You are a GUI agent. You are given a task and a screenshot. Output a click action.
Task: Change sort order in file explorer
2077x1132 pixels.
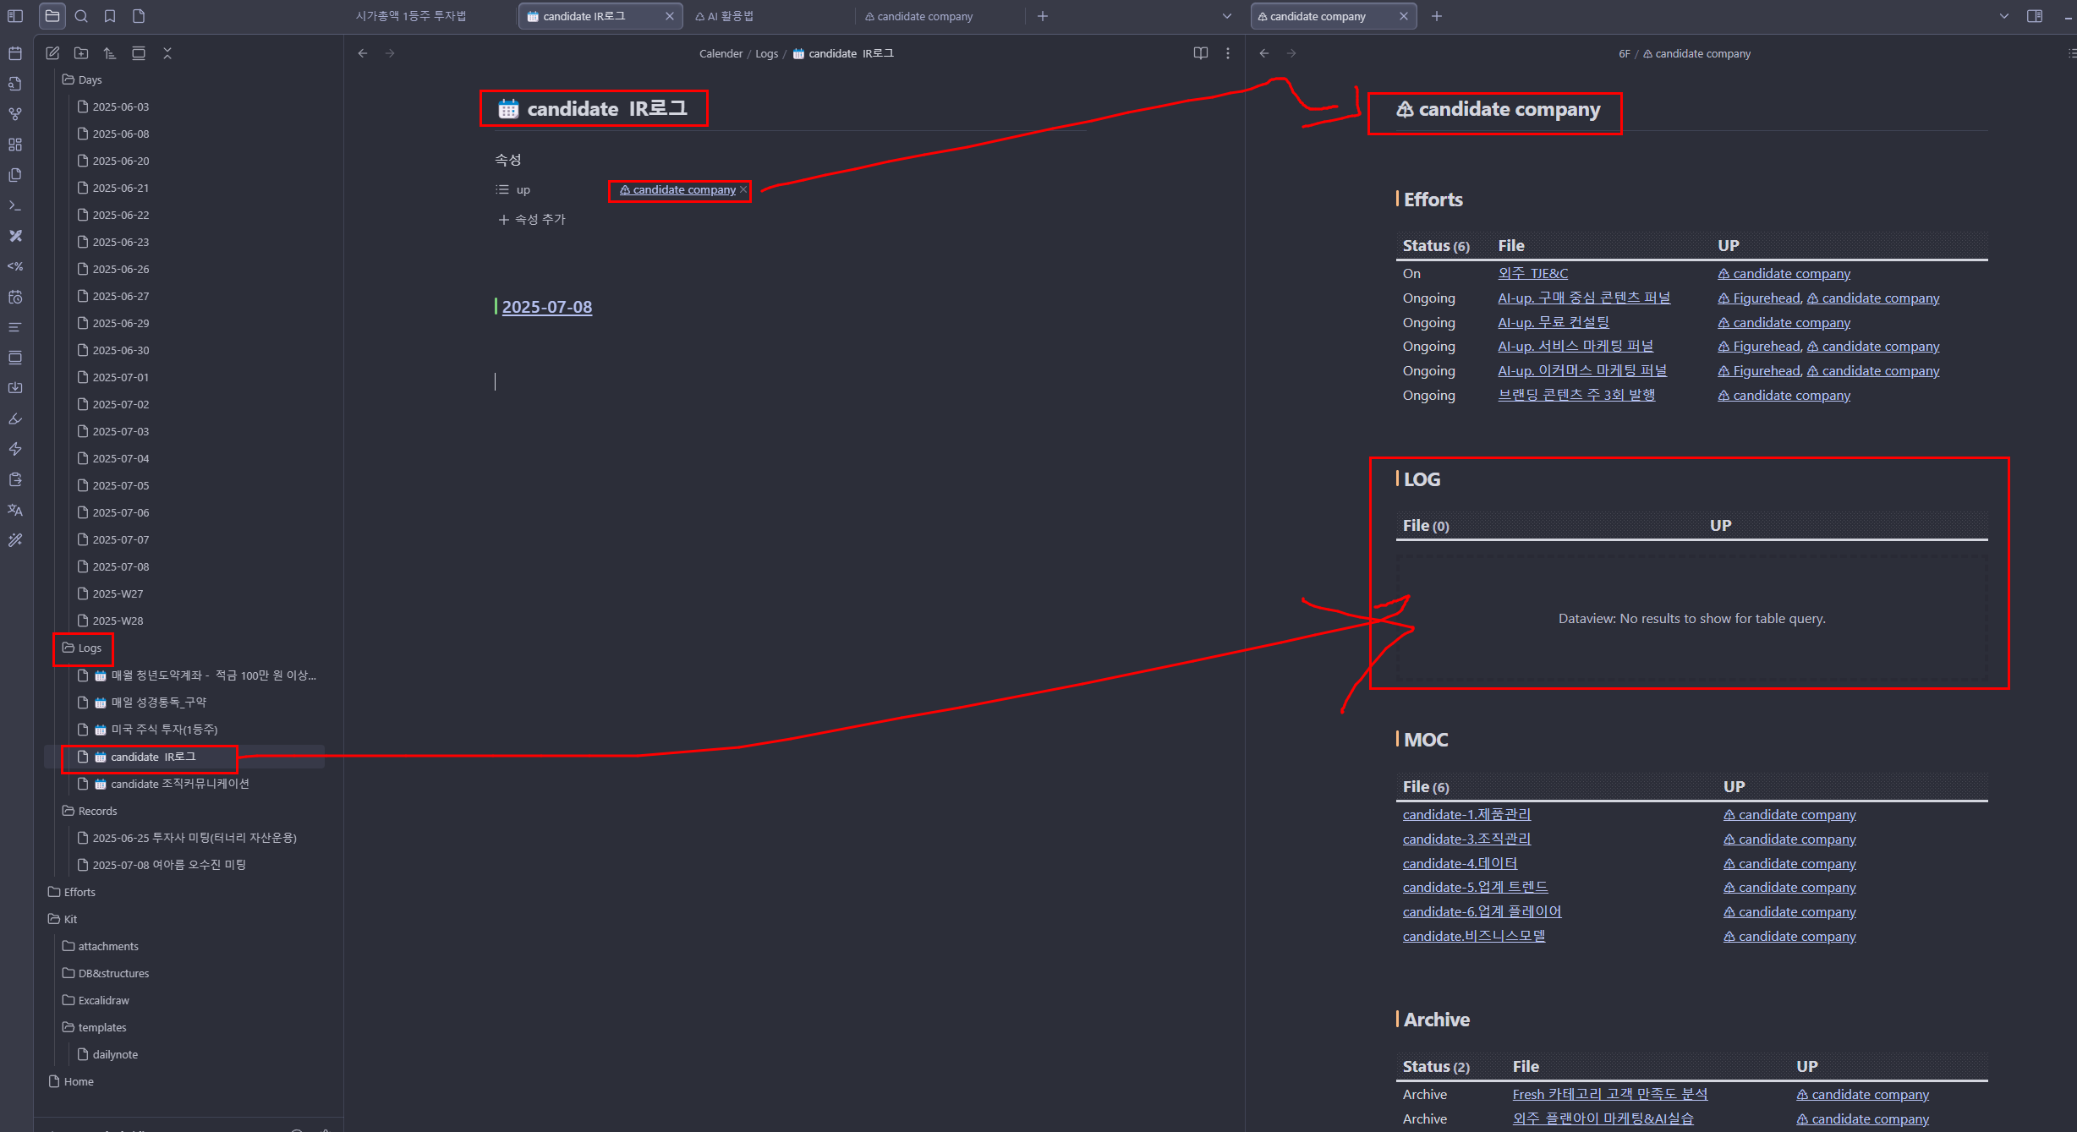[x=110, y=53]
